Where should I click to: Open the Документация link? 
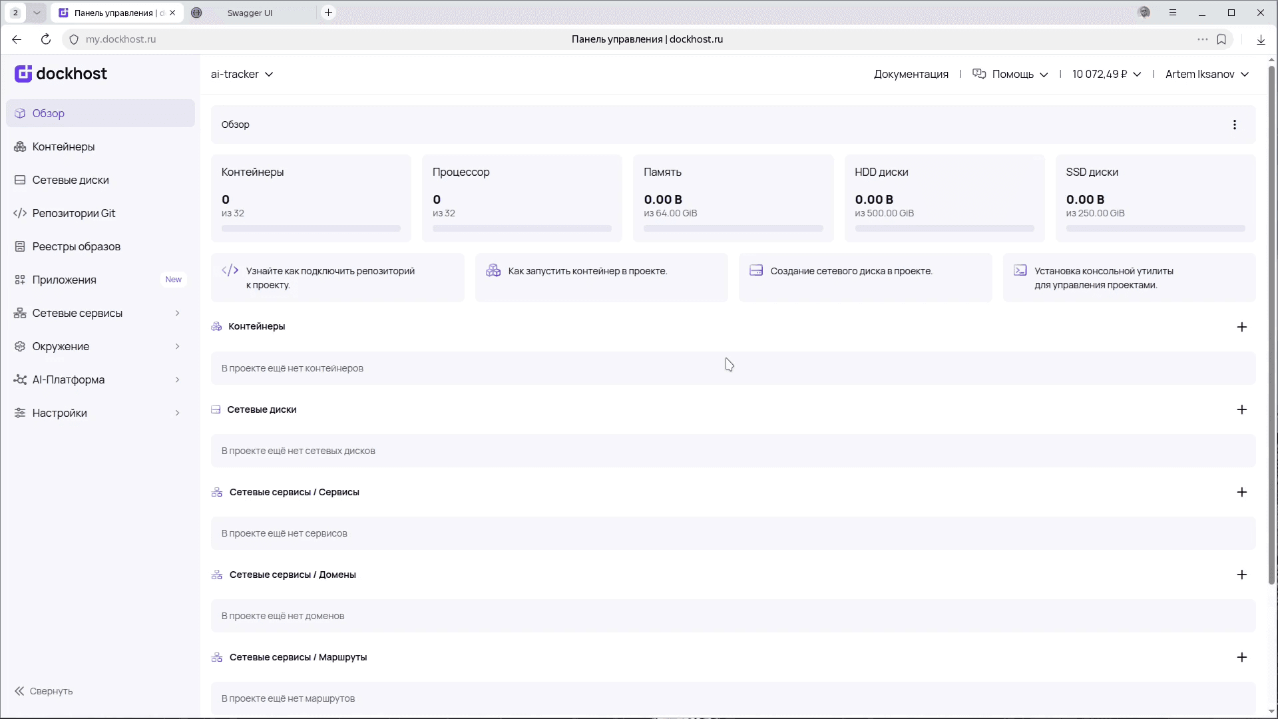(911, 74)
